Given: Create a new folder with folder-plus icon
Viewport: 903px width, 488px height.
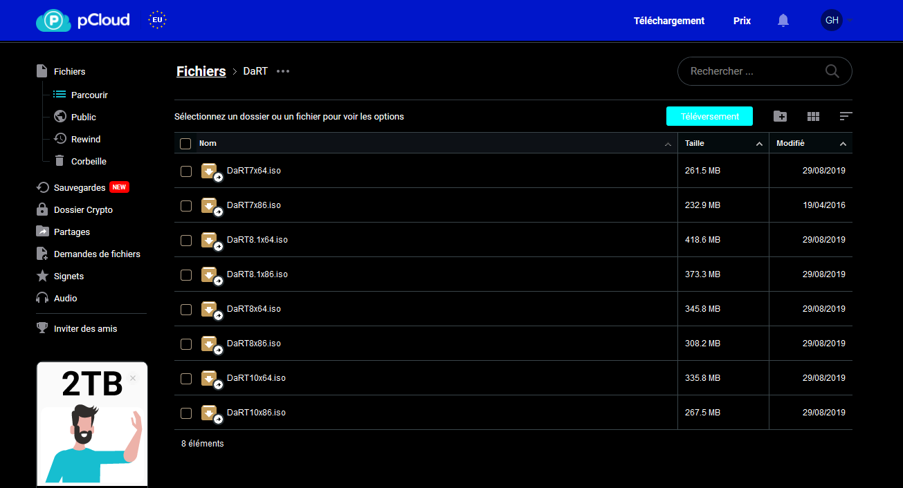Looking at the screenshot, I should 780,116.
